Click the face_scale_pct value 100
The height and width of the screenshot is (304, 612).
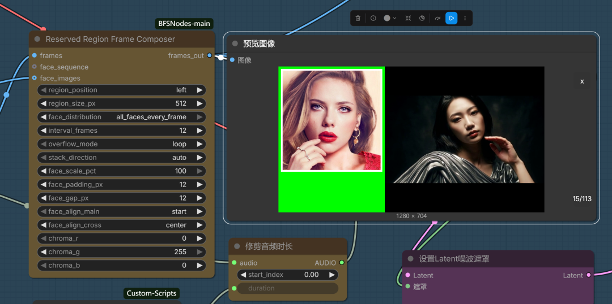[181, 171]
